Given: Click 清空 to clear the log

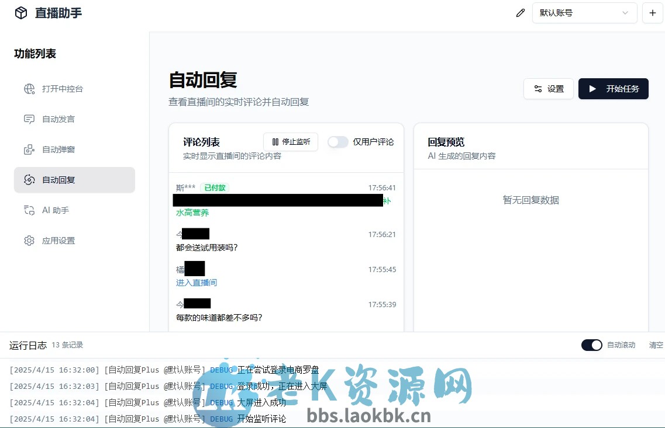Looking at the screenshot, I should click(656, 345).
